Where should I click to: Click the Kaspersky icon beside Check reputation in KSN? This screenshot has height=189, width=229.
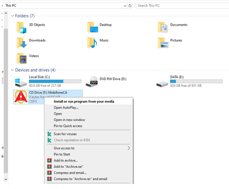click(x=49, y=140)
